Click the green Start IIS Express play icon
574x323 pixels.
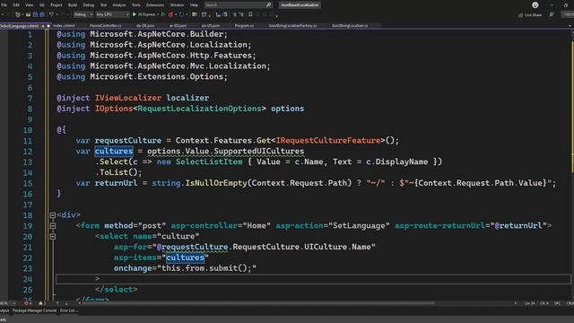pos(135,14)
